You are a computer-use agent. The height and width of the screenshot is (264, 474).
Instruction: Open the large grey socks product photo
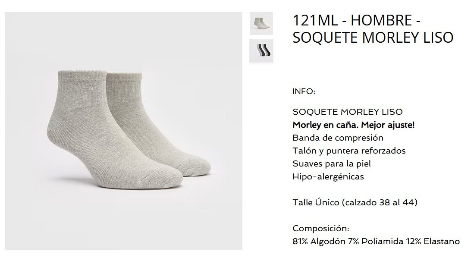tap(123, 131)
